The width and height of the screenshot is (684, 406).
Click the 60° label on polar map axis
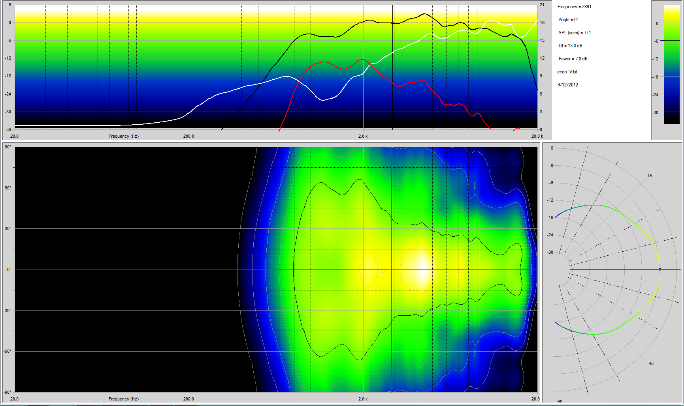(x=8, y=188)
